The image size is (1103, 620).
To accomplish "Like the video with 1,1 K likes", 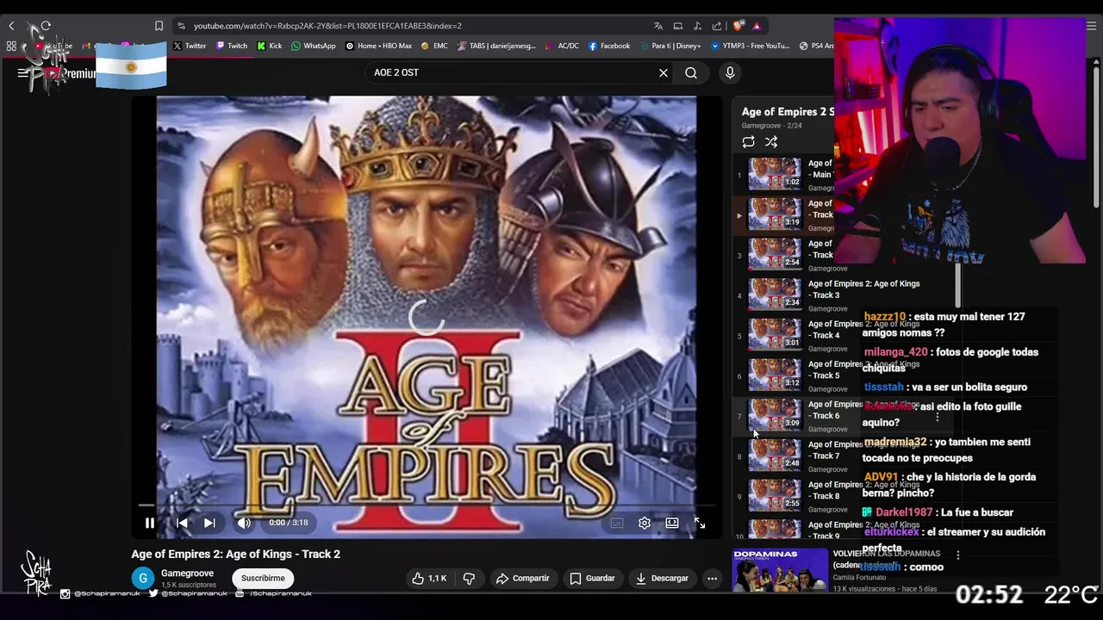I will pos(428,579).
